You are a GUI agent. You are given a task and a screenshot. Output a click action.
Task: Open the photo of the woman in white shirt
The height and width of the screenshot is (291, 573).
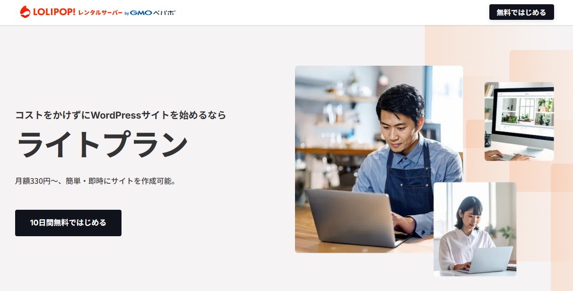(x=475, y=229)
